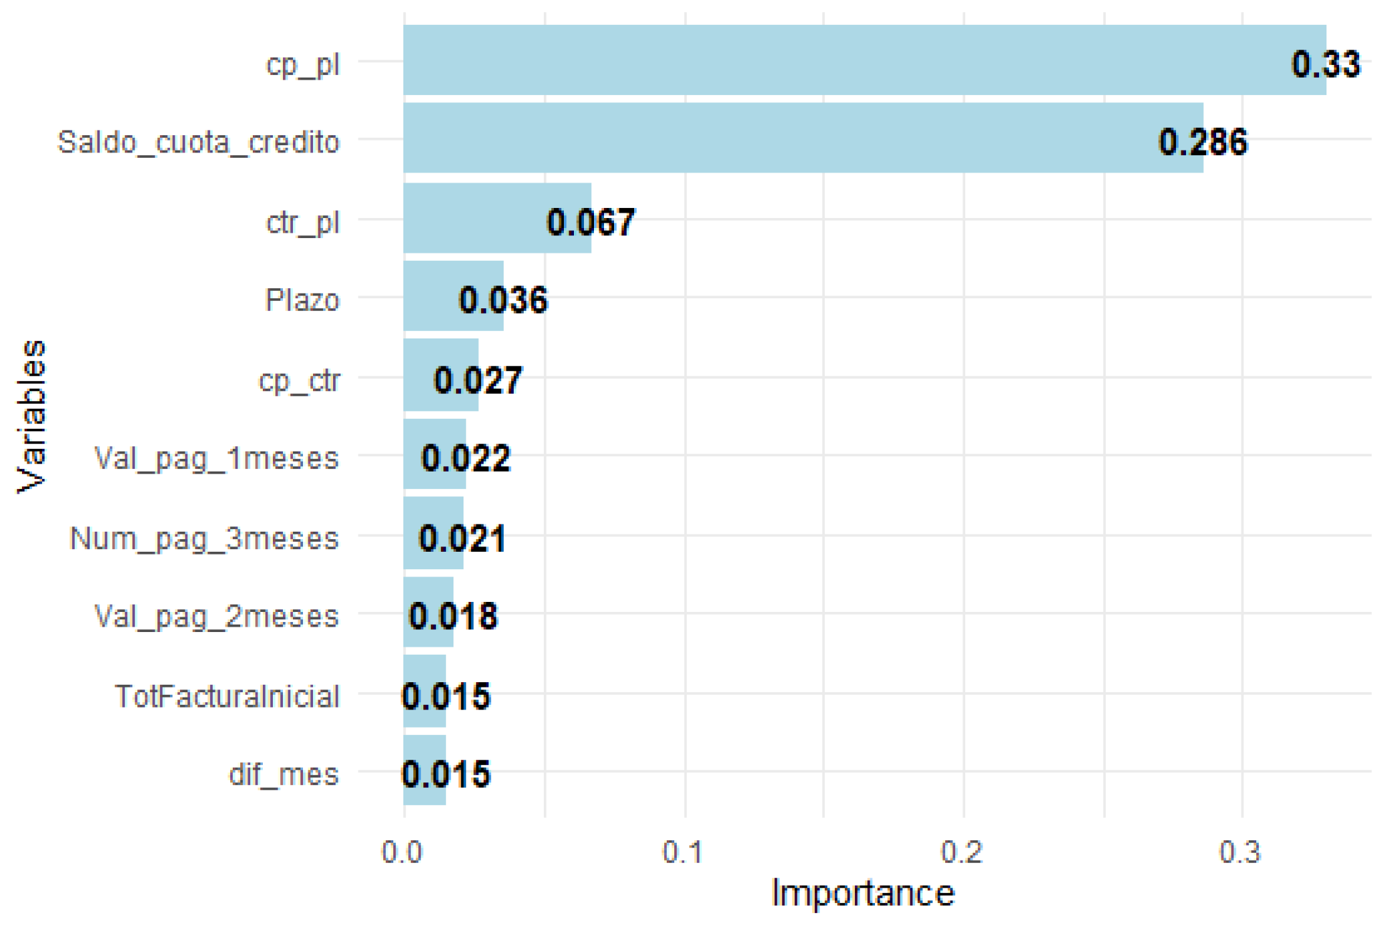1398x933 pixels.
Task: Click the dif_mes variable label
Action: [284, 774]
